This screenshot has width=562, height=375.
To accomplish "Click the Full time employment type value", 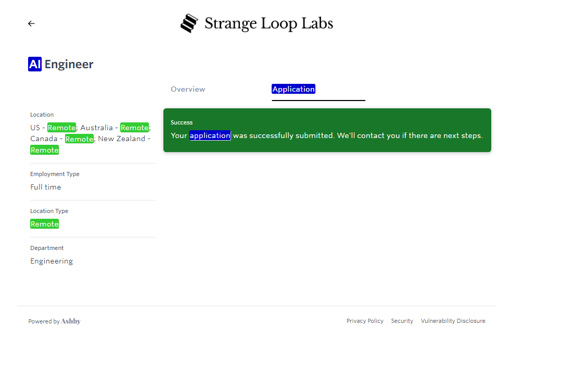I will click(45, 187).
